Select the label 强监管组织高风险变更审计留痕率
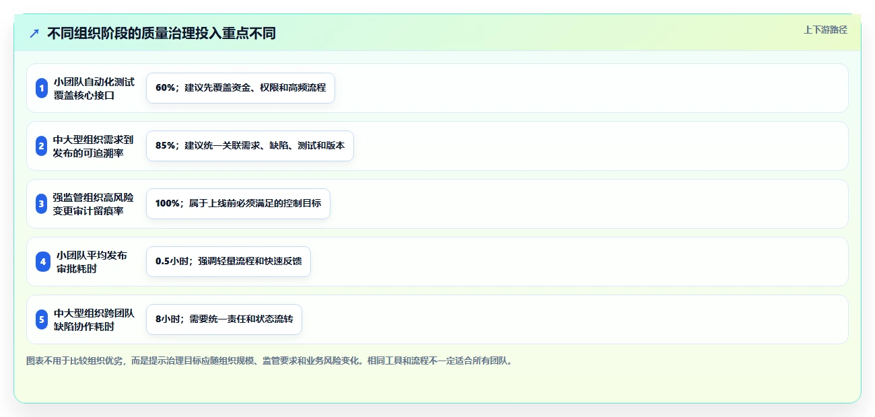875x417 pixels. point(94,204)
